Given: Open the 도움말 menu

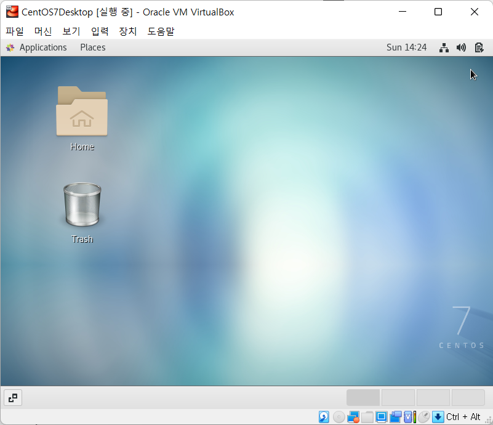Looking at the screenshot, I should tap(161, 31).
